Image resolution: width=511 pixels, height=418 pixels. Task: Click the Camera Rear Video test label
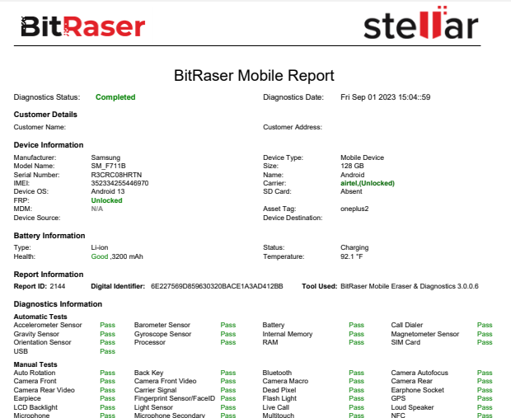coord(44,390)
